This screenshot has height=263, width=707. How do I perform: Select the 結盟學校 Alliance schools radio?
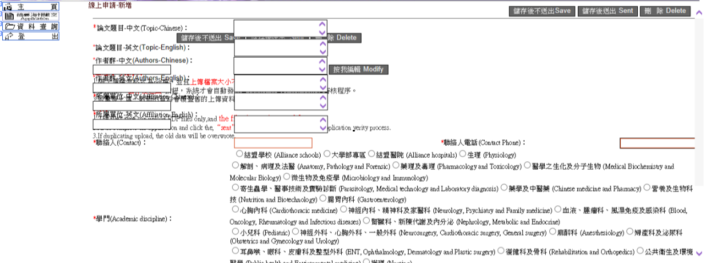pos(239,154)
